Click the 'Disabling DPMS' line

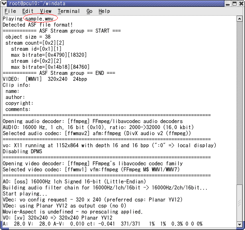(22, 151)
